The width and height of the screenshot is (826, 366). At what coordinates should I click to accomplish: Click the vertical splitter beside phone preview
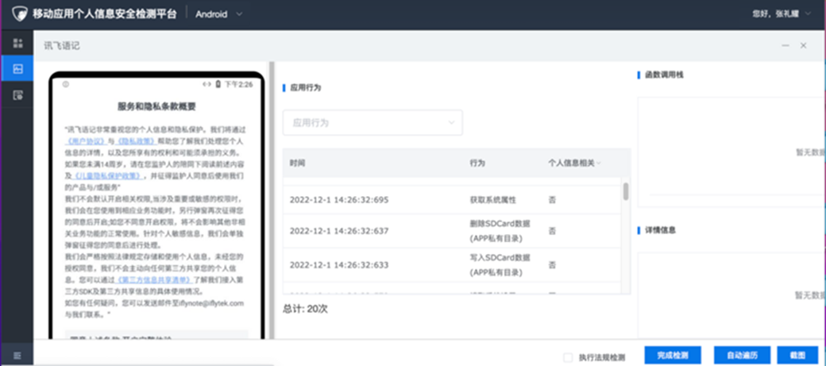(272, 200)
